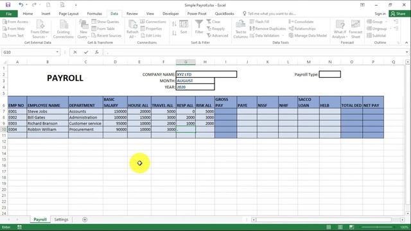Switch to the Review tab

[132, 13]
